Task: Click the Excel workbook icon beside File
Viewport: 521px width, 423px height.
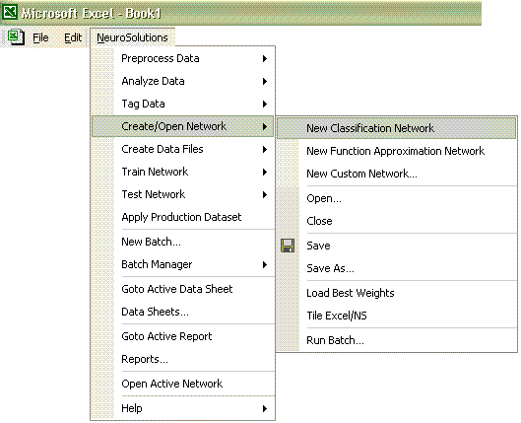Action: point(16,36)
